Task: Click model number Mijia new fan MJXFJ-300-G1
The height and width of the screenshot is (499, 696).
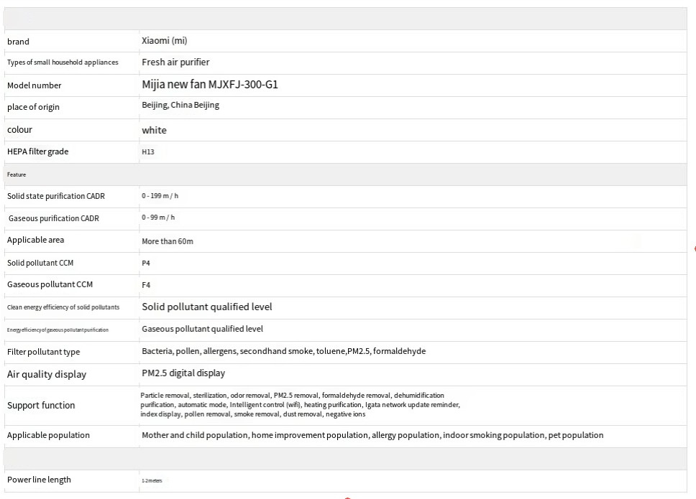Action: click(209, 85)
